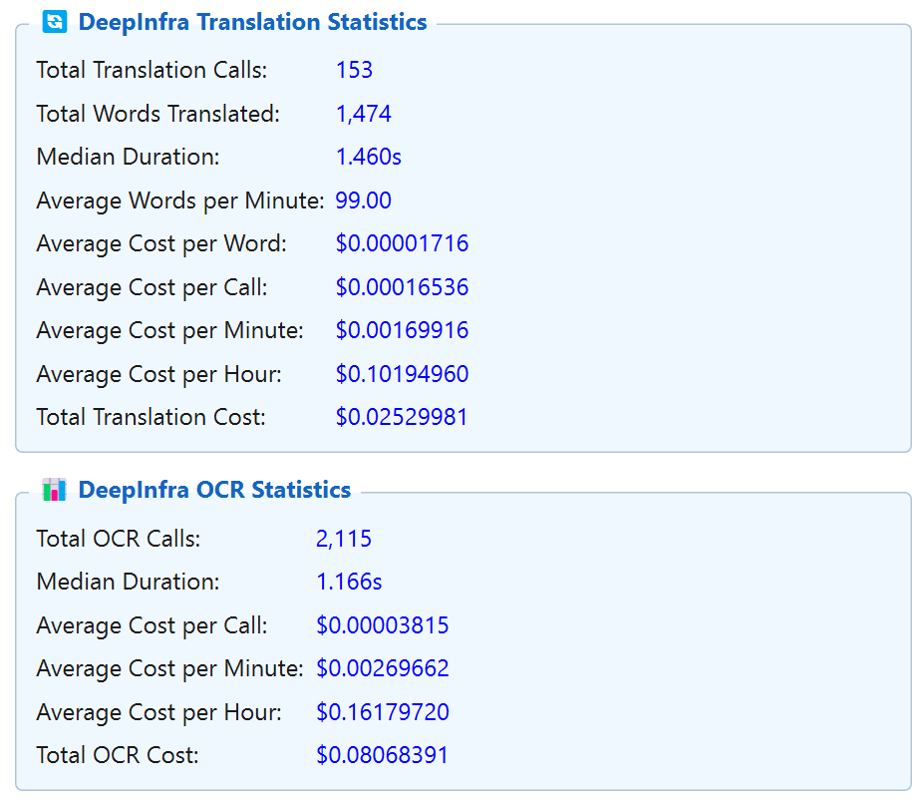This screenshot has height=800, width=923.
Task: Select the value 2,115
Action: pyautogui.click(x=344, y=539)
